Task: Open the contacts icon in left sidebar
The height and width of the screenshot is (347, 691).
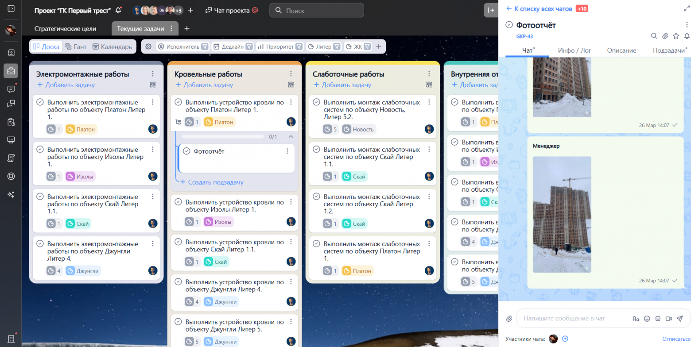Action: click(x=11, y=52)
